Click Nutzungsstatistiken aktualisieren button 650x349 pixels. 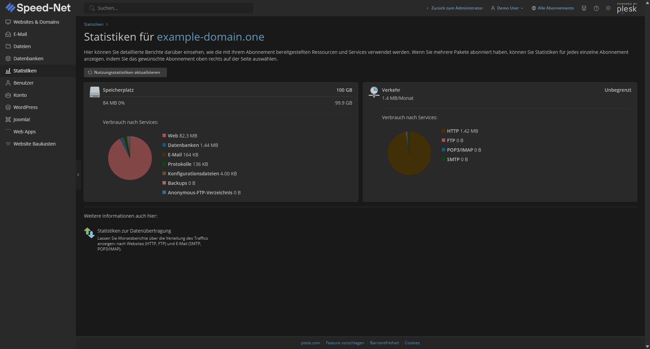tap(125, 72)
